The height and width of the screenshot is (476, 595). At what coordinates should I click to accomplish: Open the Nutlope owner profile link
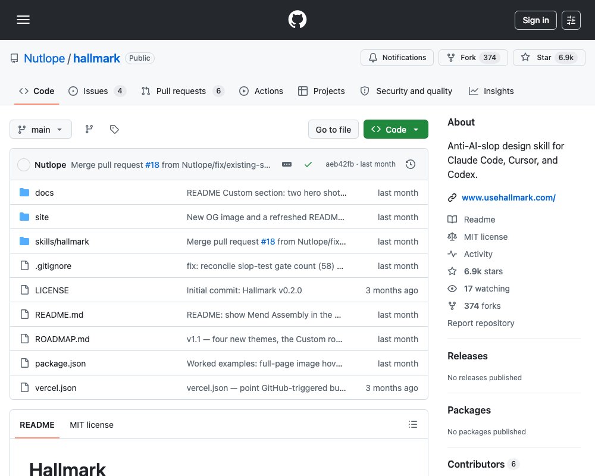coord(45,58)
